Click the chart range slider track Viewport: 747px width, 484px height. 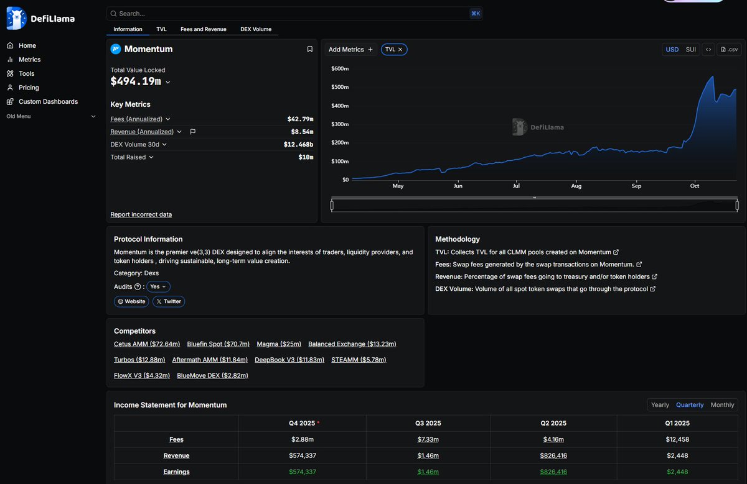point(534,205)
